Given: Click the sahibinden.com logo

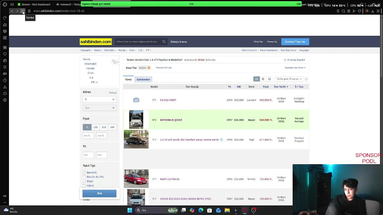Looking at the screenshot, I should coord(96,42).
